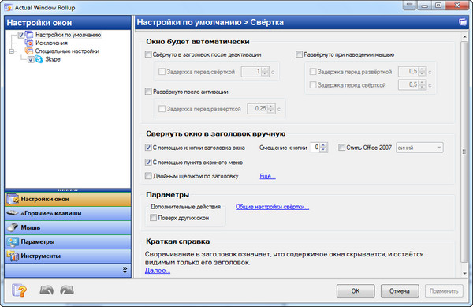Click the dotted sidebar splitter grip

pyautogui.click(x=68, y=190)
